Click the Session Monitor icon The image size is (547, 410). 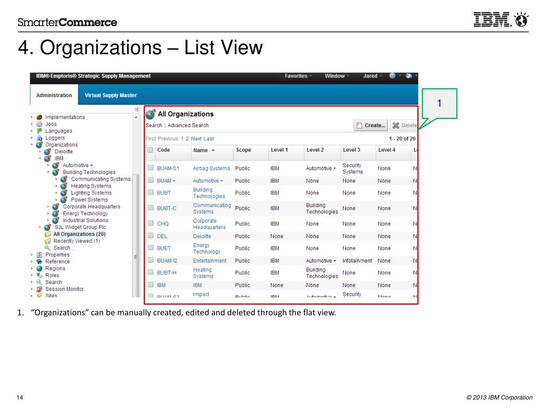(x=40, y=289)
